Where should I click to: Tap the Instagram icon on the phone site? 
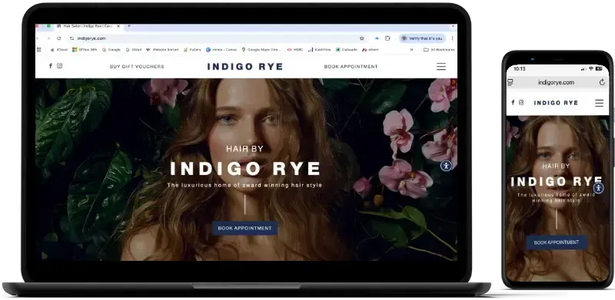click(x=521, y=103)
